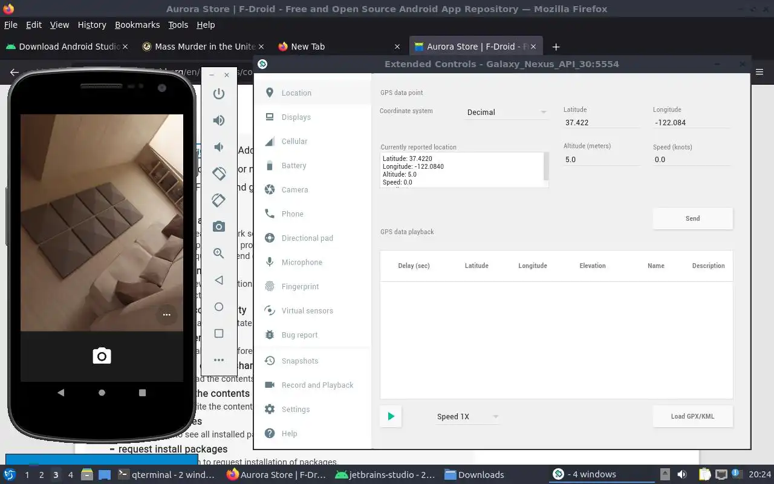Open Firefox hamburger application menu

tap(760, 72)
